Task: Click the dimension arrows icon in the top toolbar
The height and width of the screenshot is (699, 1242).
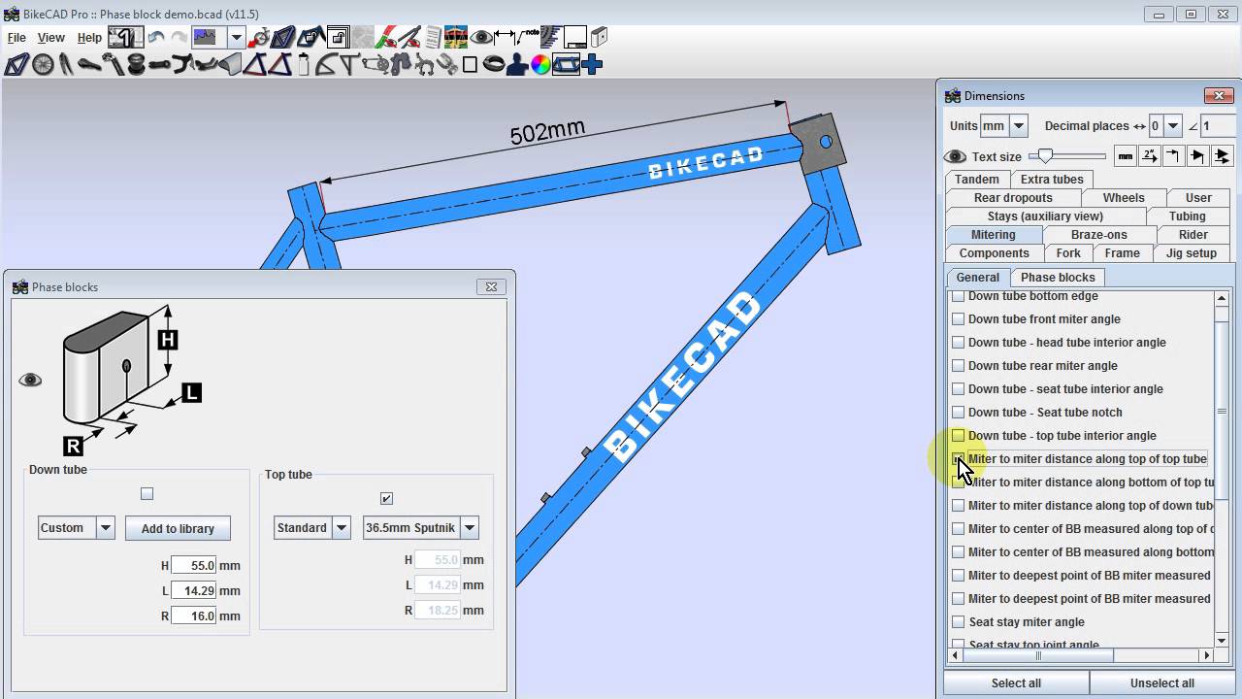Action: (x=505, y=38)
